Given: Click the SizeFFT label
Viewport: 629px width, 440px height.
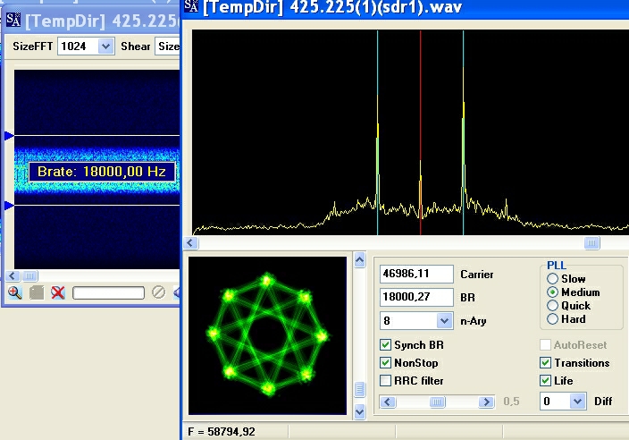Looking at the screenshot, I should (x=32, y=47).
